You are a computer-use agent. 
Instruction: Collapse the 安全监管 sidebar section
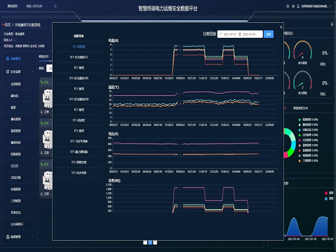[x=32, y=71]
